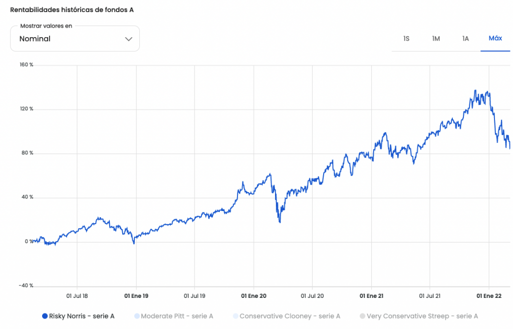This screenshot has height=329, width=513.
Task: Choose the 1A time range tab
Action: pyautogui.click(x=465, y=39)
